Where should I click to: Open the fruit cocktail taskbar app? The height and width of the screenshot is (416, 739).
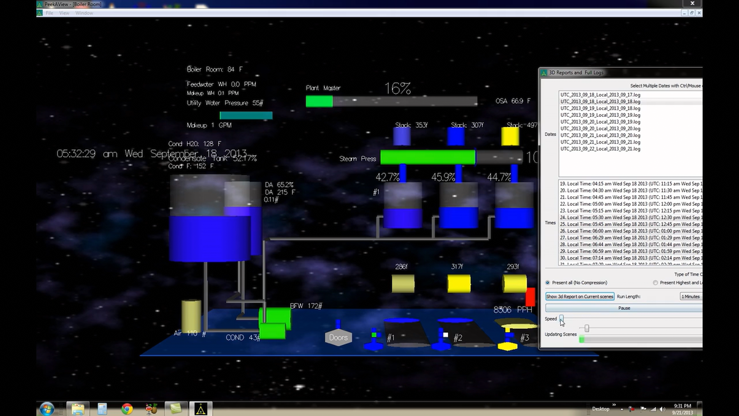pyautogui.click(x=151, y=409)
